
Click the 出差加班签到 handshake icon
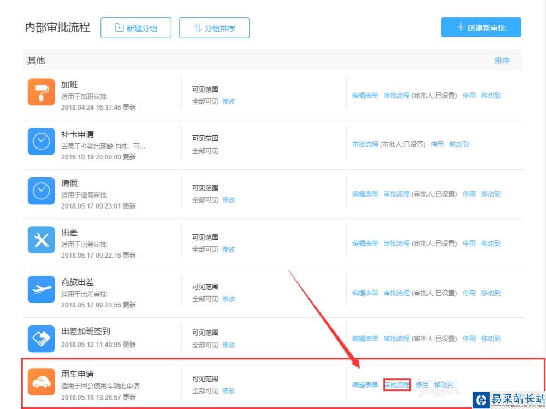(x=41, y=339)
